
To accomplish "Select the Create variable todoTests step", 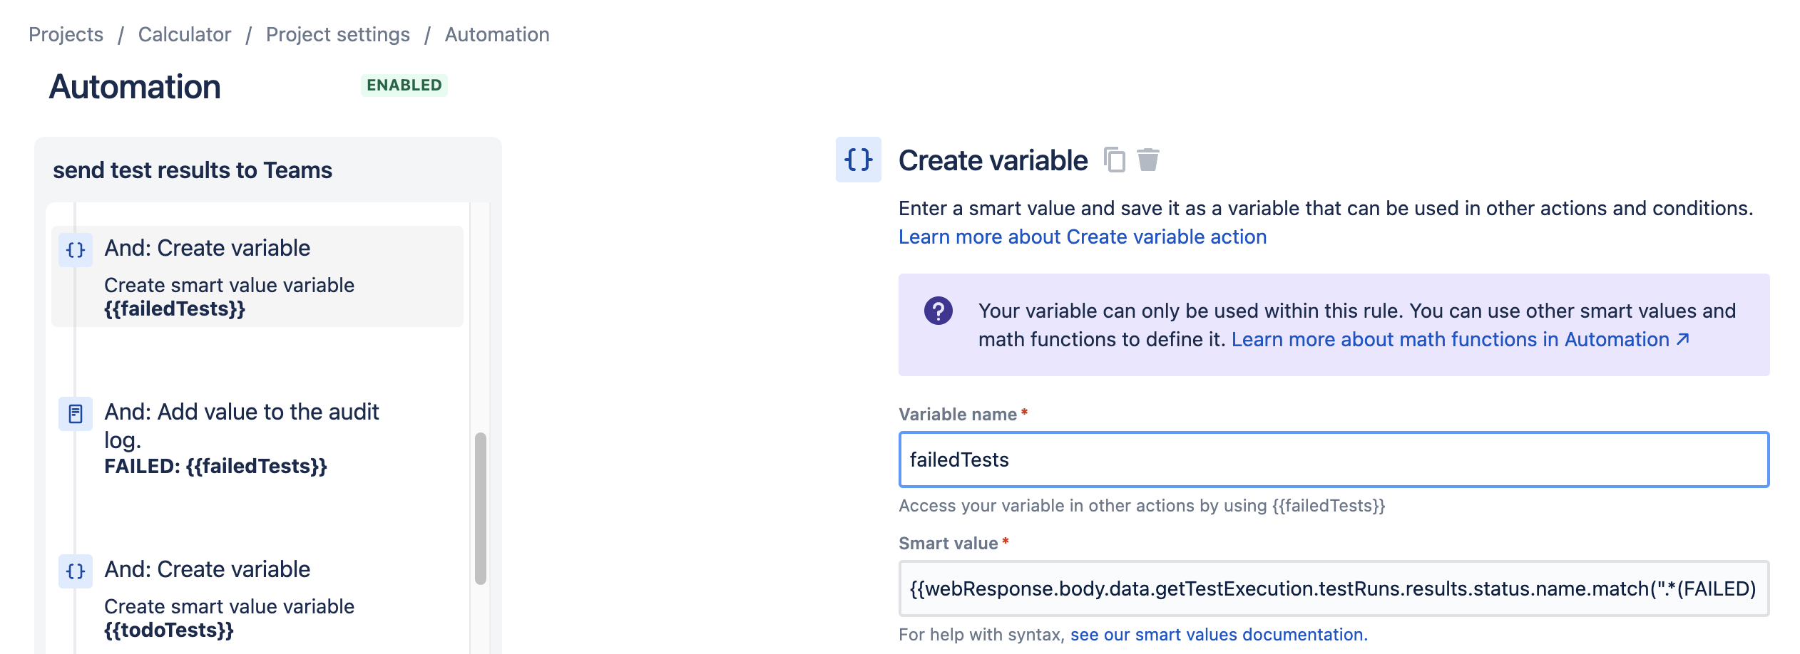I will pos(257,598).
